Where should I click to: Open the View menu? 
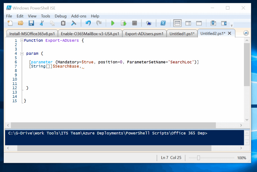[32, 16]
